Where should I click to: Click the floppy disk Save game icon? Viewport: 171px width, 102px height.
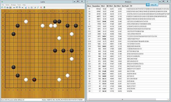pyautogui.click(x=10, y=7)
